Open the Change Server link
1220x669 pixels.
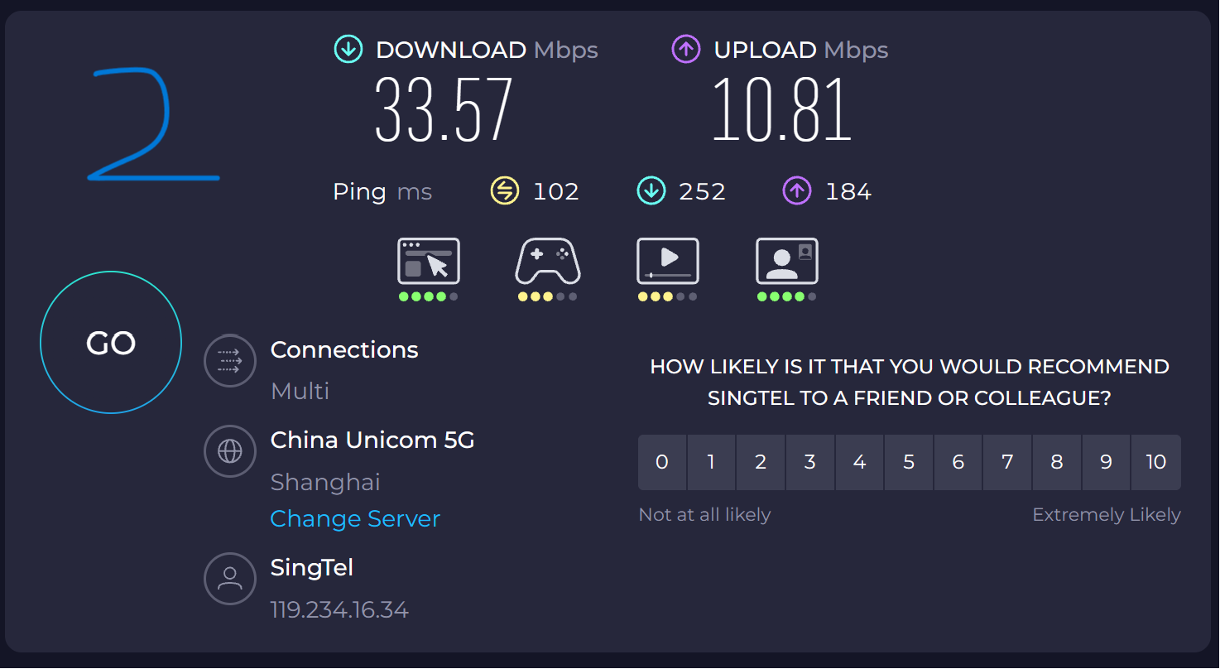[355, 519]
